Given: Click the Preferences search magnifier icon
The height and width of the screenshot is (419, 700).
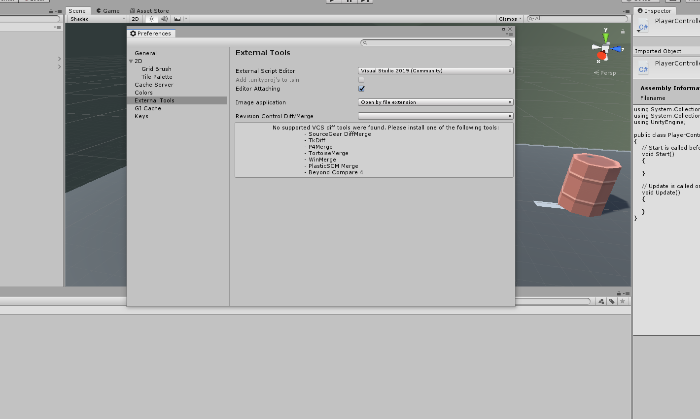Looking at the screenshot, I should coord(365,43).
